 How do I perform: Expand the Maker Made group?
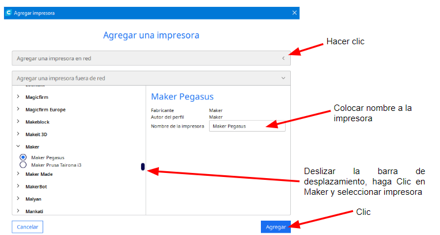click(x=18, y=174)
